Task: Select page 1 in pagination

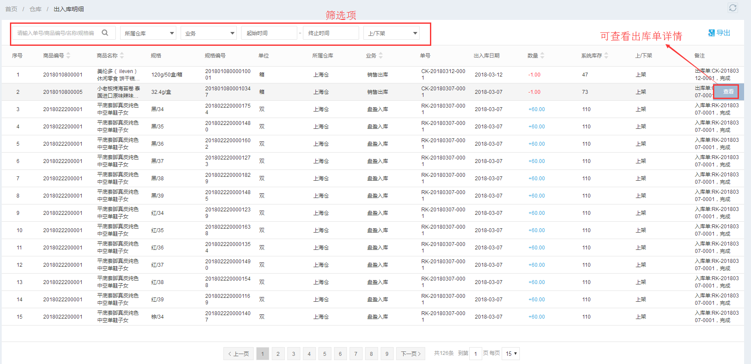Action: point(262,354)
